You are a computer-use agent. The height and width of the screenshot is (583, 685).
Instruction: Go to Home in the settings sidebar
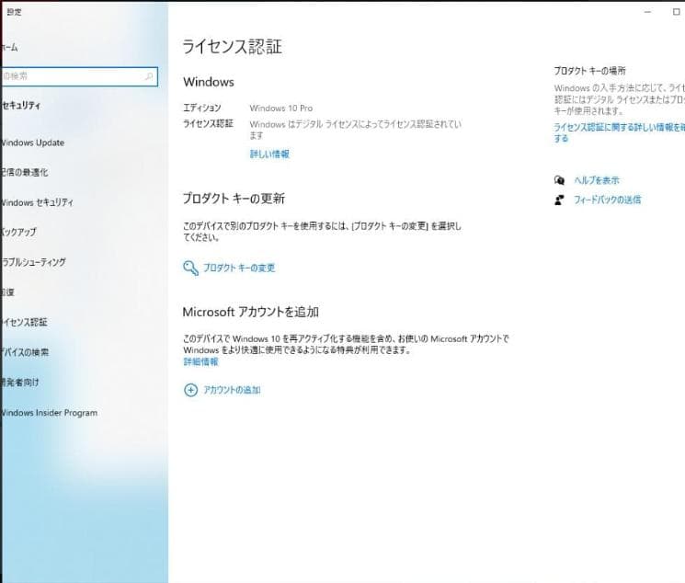(x=9, y=47)
